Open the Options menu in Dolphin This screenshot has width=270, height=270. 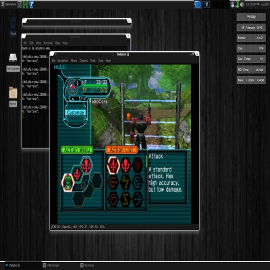click(84, 61)
